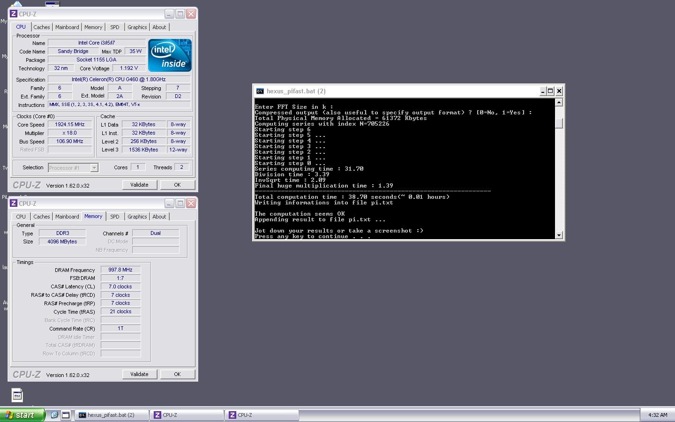Viewport: 675px width, 422px height.
Task: Click Validate in the top CPU-Z window
Action: (139, 185)
